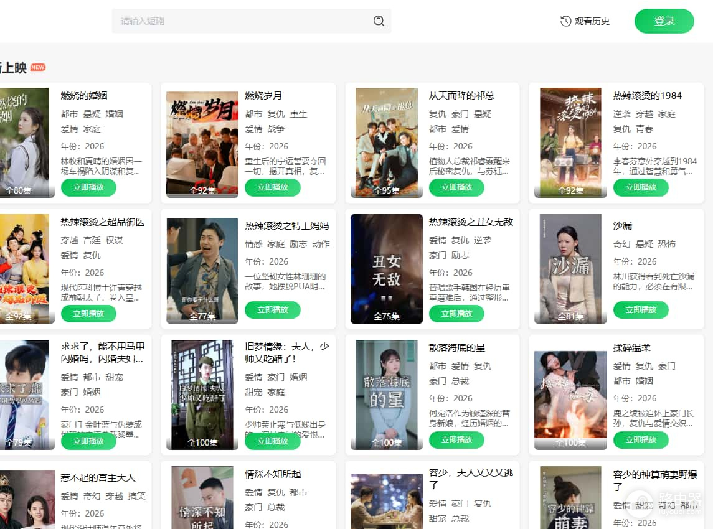Screen dimensions: 713x529
Task: Open title link 热辣滚烫之超品御医
Action: pyautogui.click(x=103, y=222)
